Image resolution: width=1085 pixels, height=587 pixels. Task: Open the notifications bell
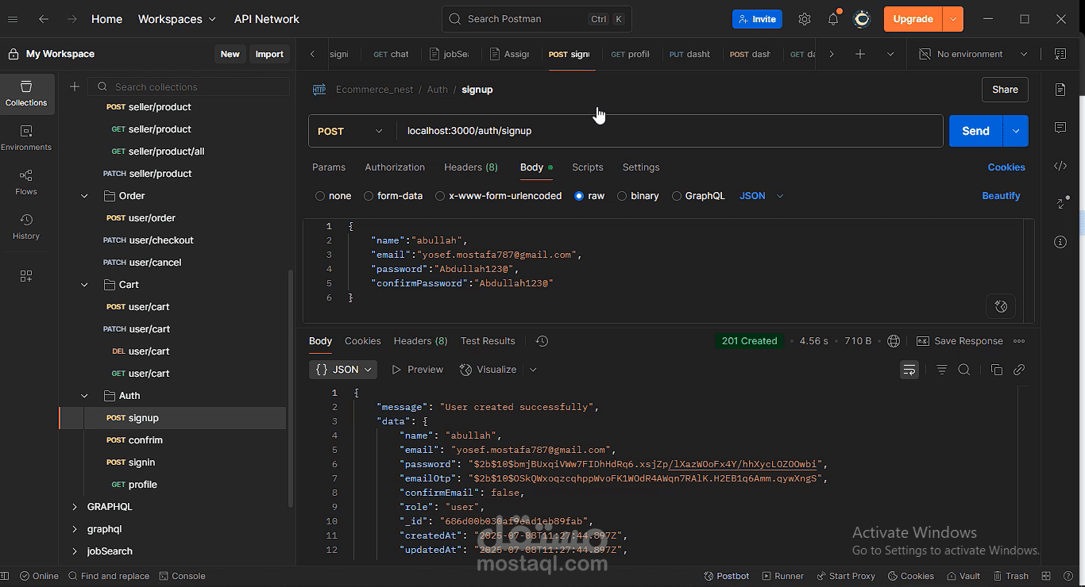tap(833, 19)
